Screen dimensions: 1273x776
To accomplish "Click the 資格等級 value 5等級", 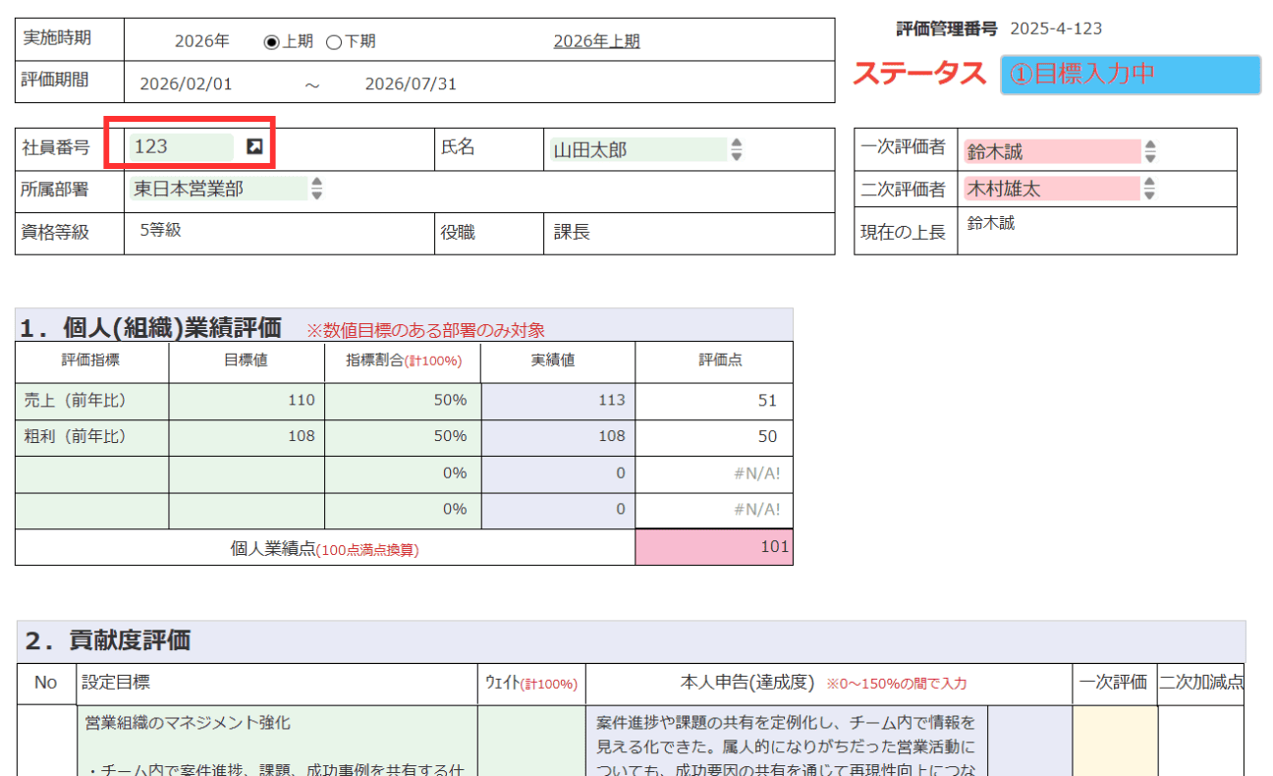I will (161, 231).
